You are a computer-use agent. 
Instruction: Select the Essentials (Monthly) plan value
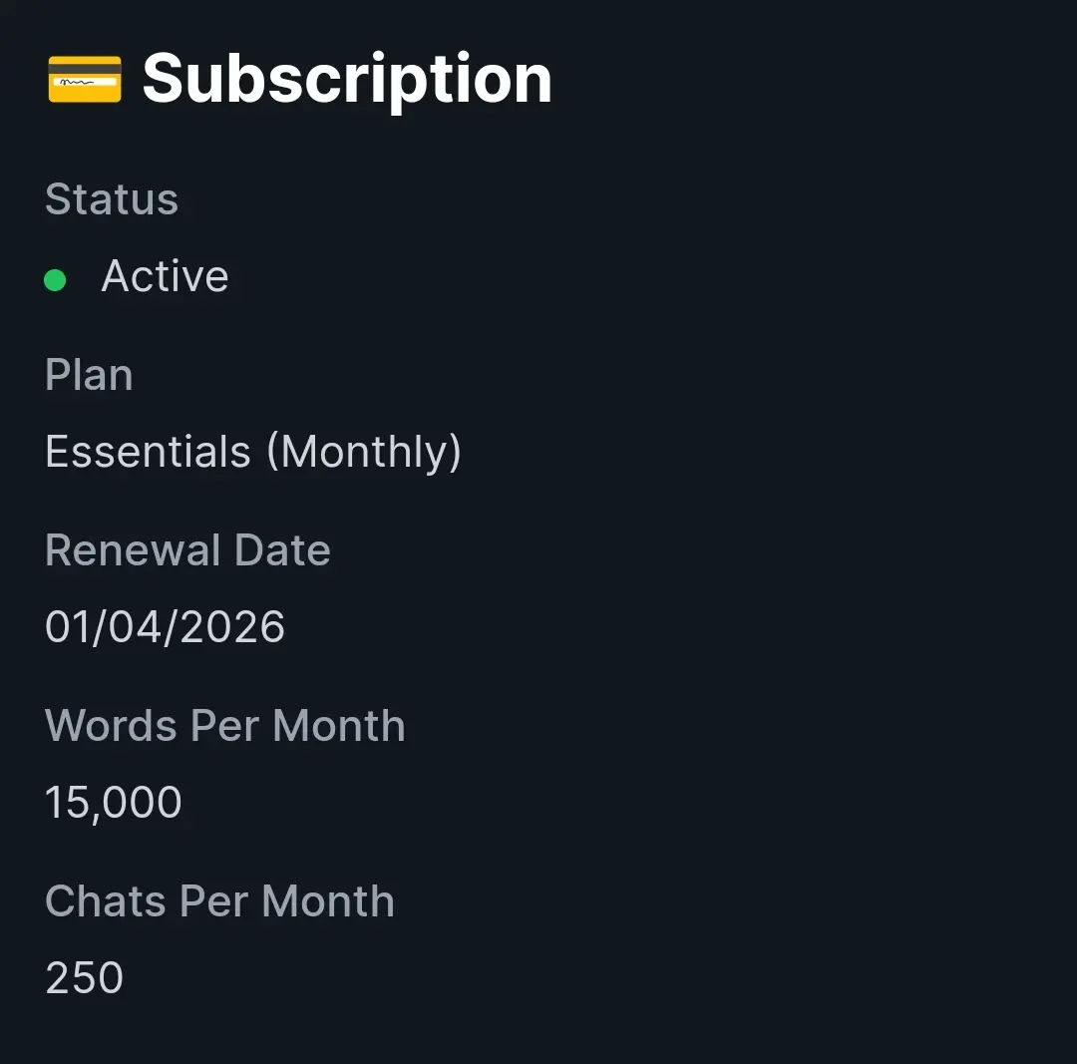point(252,452)
